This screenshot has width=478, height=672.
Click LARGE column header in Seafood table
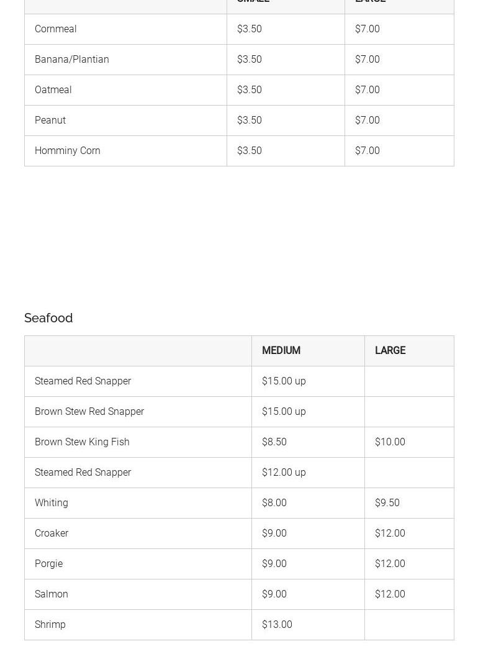click(x=390, y=351)
